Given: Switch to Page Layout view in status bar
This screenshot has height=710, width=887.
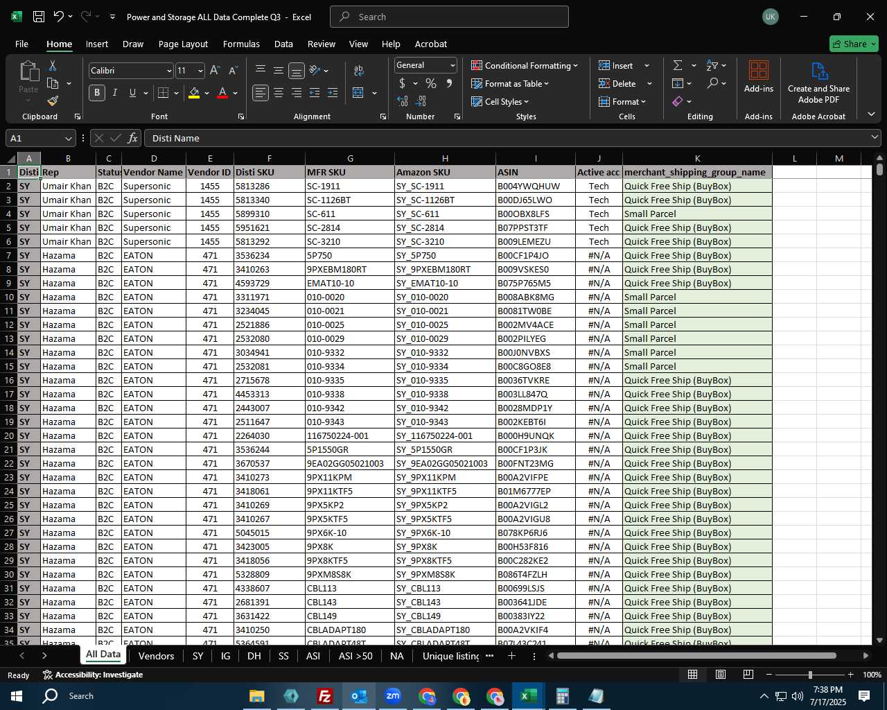Looking at the screenshot, I should (721, 675).
